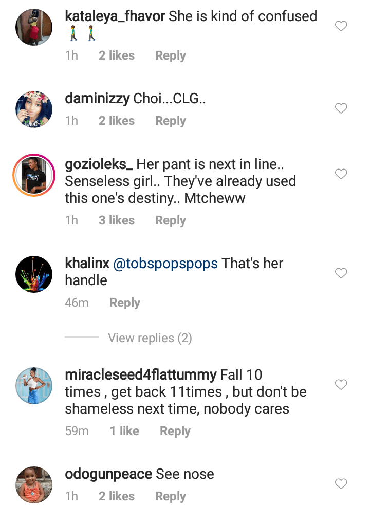Reply to daminizzy's comment

coord(171,121)
